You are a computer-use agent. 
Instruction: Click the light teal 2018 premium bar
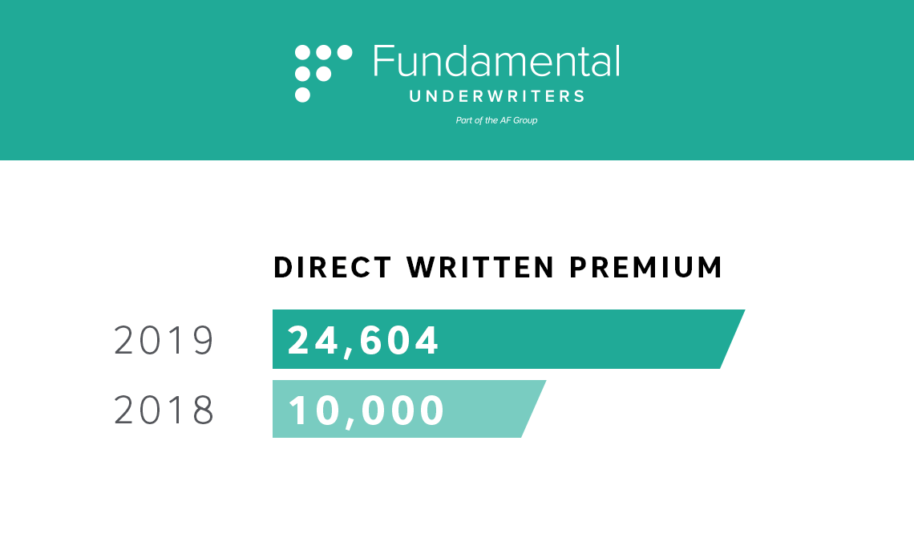[x=409, y=409]
